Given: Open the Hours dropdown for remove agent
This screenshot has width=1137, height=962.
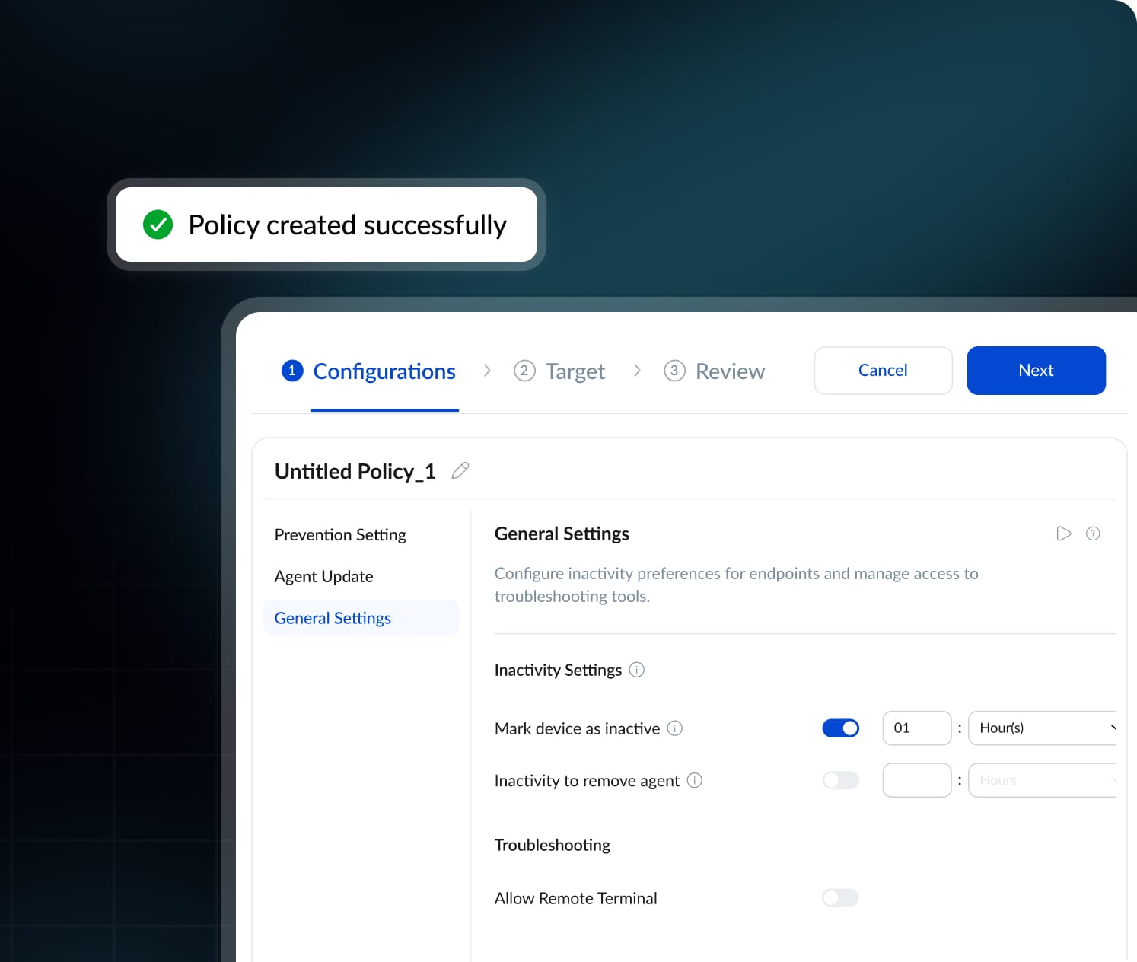Looking at the screenshot, I should (1042, 780).
